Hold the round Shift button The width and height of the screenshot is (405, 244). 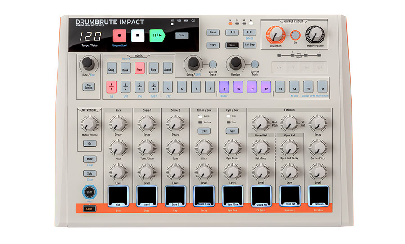click(90, 192)
